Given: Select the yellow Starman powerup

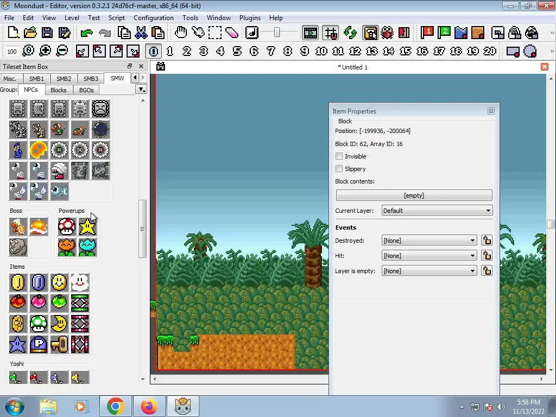Looking at the screenshot, I should point(87,226).
